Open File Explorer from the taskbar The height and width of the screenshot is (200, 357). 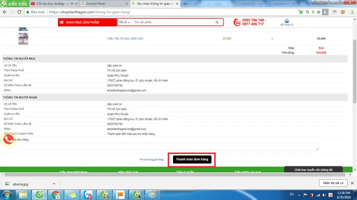click(23, 195)
